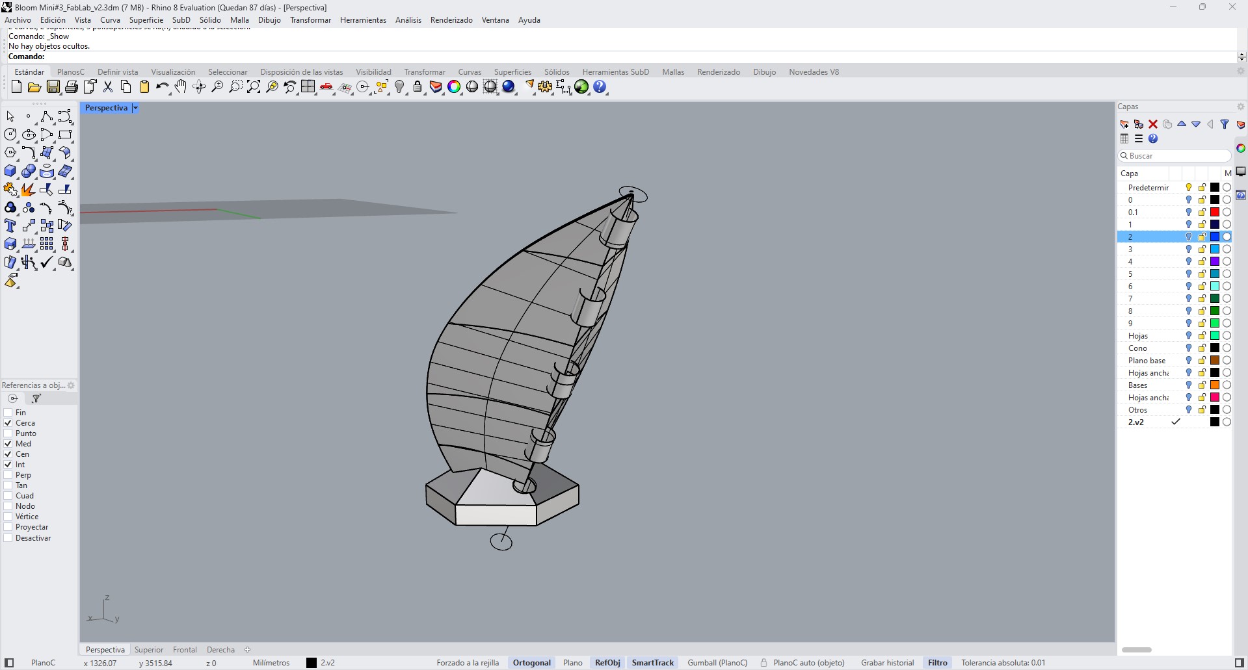This screenshot has width=1248, height=670.
Task: Hide the Hojas layer via its light bulb
Action: (x=1189, y=336)
